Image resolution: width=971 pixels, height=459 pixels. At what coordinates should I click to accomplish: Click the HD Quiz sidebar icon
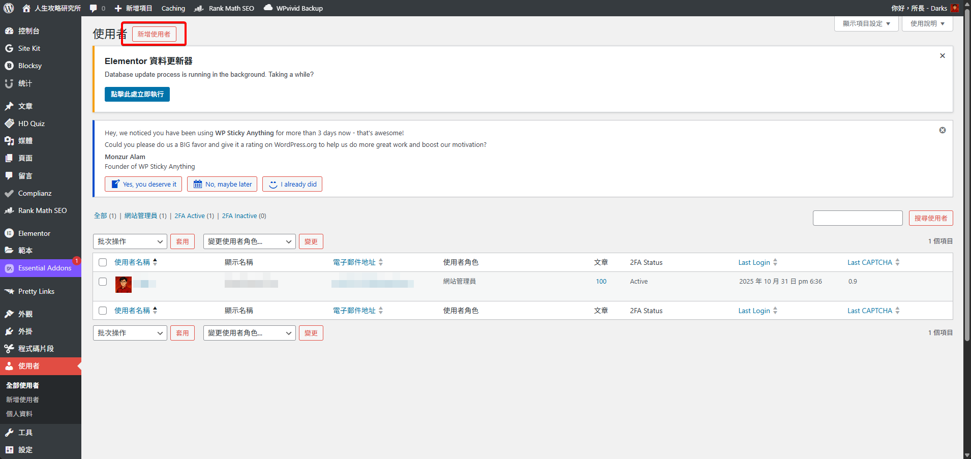(9, 124)
